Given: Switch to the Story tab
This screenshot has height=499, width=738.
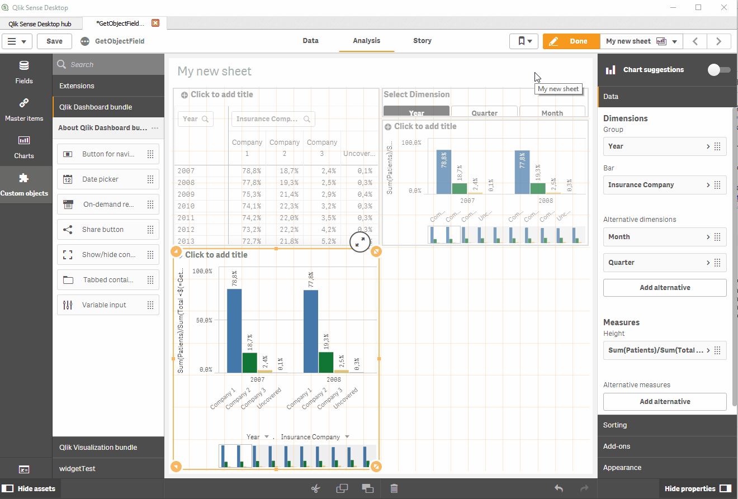Looking at the screenshot, I should [x=422, y=41].
